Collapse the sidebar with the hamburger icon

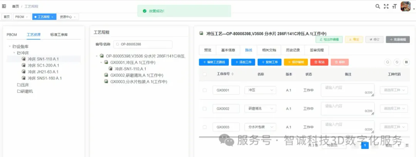[4, 6]
